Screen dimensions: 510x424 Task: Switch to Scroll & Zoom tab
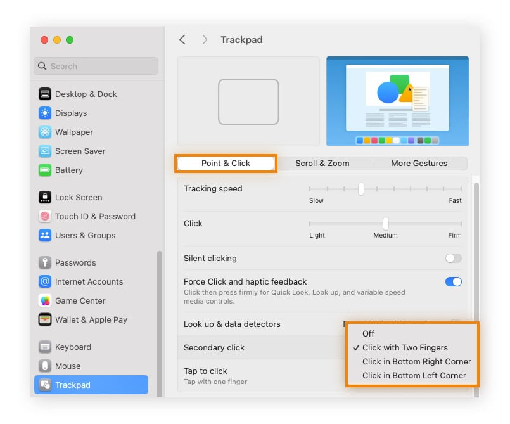coord(322,164)
